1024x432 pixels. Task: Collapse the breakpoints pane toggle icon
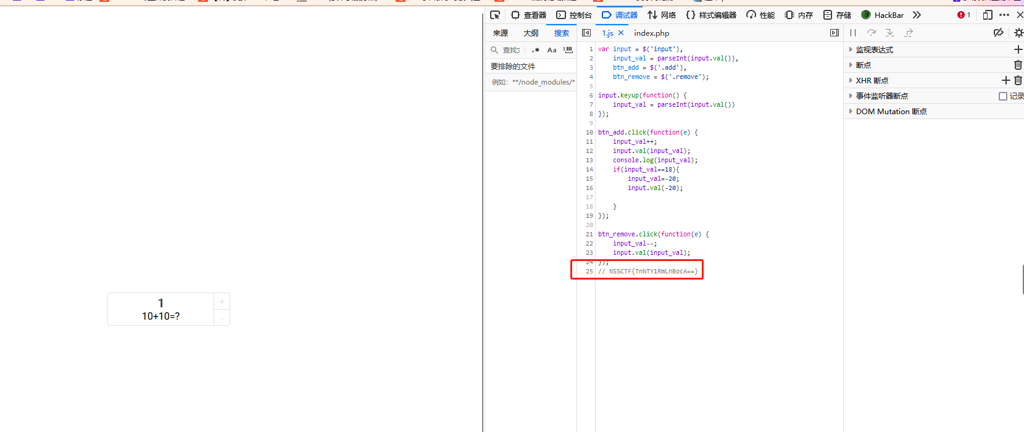tap(835, 33)
